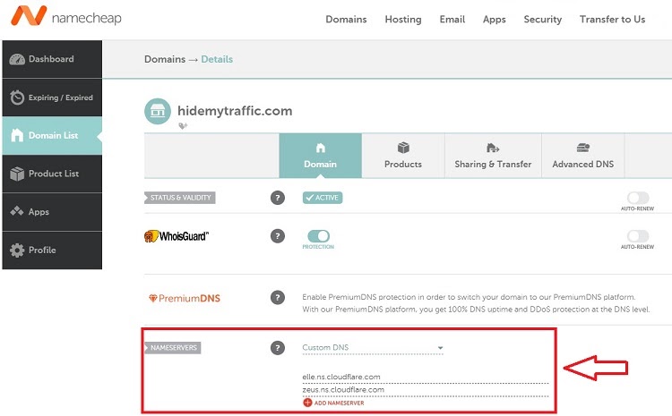672x416 pixels.
Task: Click the WhoisGuard logo
Action: pyautogui.click(x=177, y=236)
